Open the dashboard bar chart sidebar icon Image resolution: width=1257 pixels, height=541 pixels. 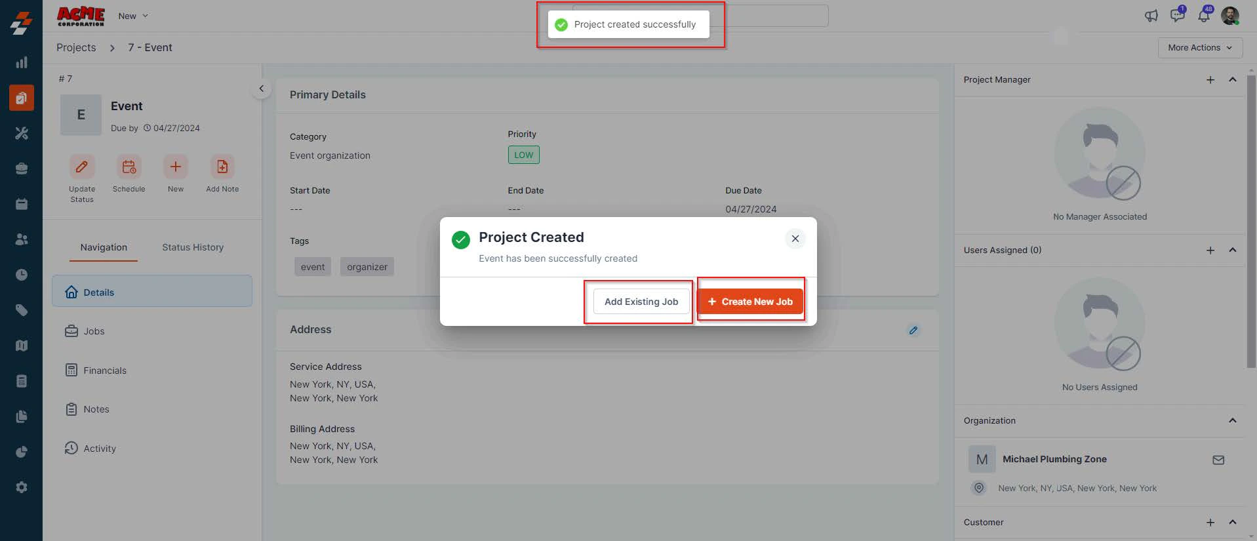coord(22,62)
